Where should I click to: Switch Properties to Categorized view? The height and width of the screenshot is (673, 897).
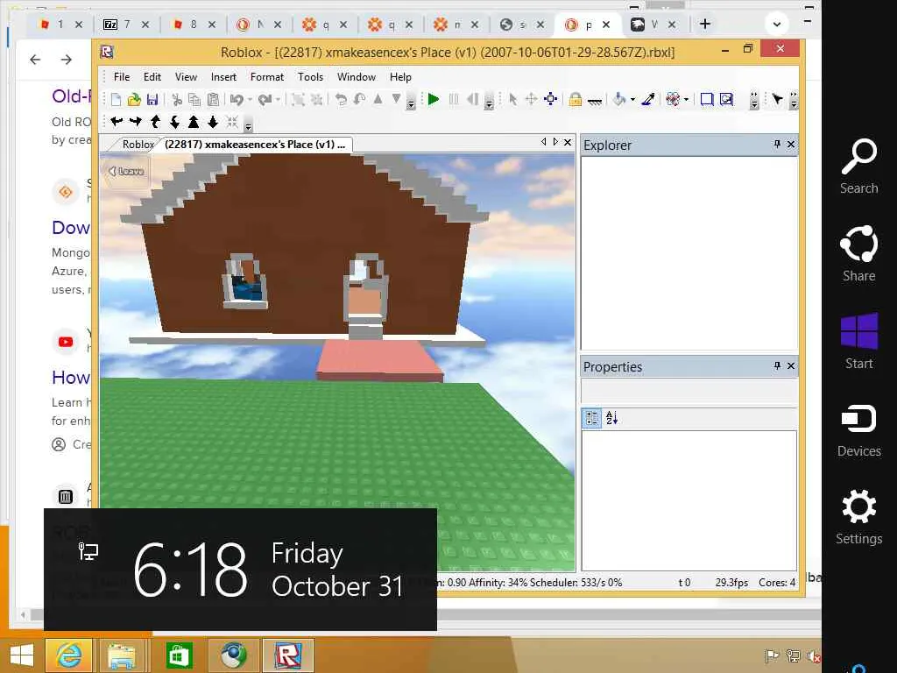(x=592, y=418)
